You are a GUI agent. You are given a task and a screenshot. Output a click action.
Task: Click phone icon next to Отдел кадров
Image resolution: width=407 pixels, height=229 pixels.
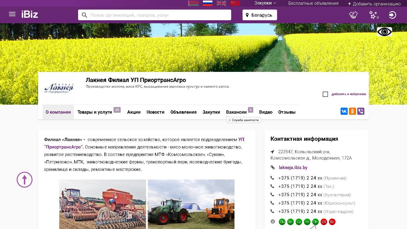272,211
